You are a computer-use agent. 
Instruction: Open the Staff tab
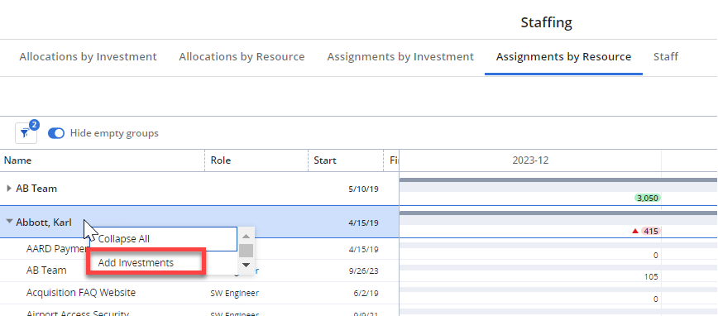(x=666, y=57)
